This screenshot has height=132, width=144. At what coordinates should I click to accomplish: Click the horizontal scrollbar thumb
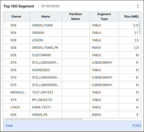coord(43,119)
